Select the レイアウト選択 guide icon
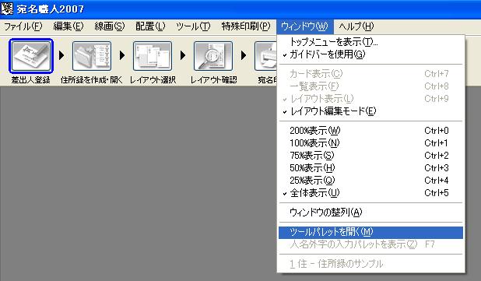This screenshot has height=281, width=481. pyautogui.click(x=153, y=56)
